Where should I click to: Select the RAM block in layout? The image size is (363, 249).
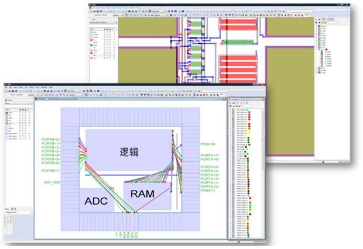148,196
